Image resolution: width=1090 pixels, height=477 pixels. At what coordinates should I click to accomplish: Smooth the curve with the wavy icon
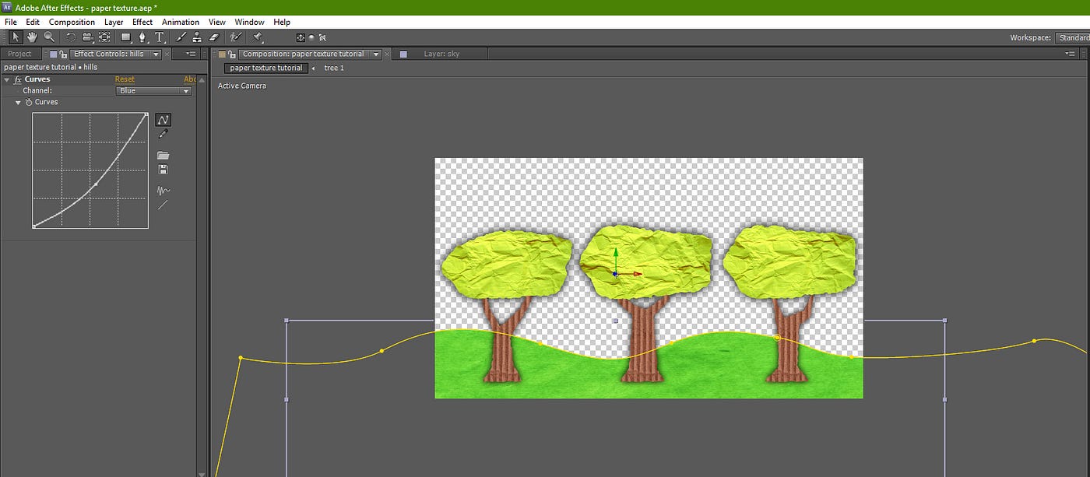[163, 191]
